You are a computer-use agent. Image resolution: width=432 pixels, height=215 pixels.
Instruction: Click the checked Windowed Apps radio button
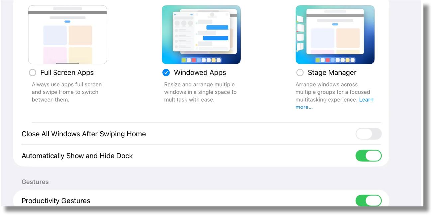(166, 73)
